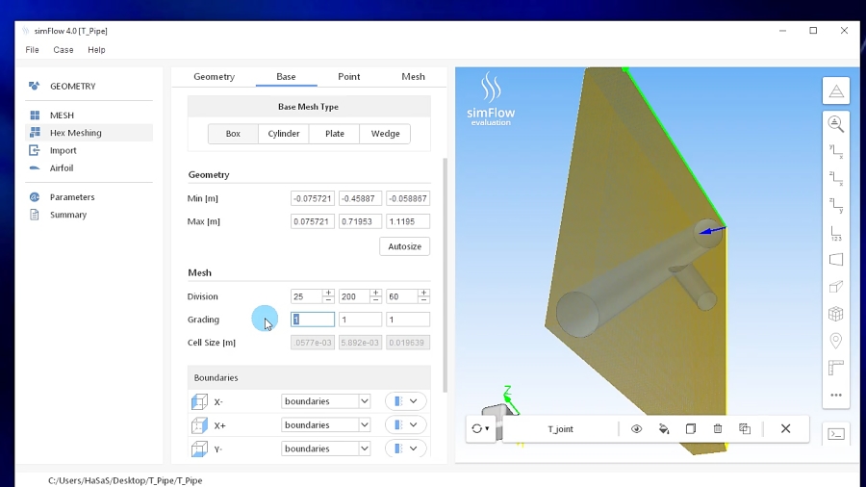Open the Y- boundaries dropdown
866x487 pixels.
coord(325,449)
